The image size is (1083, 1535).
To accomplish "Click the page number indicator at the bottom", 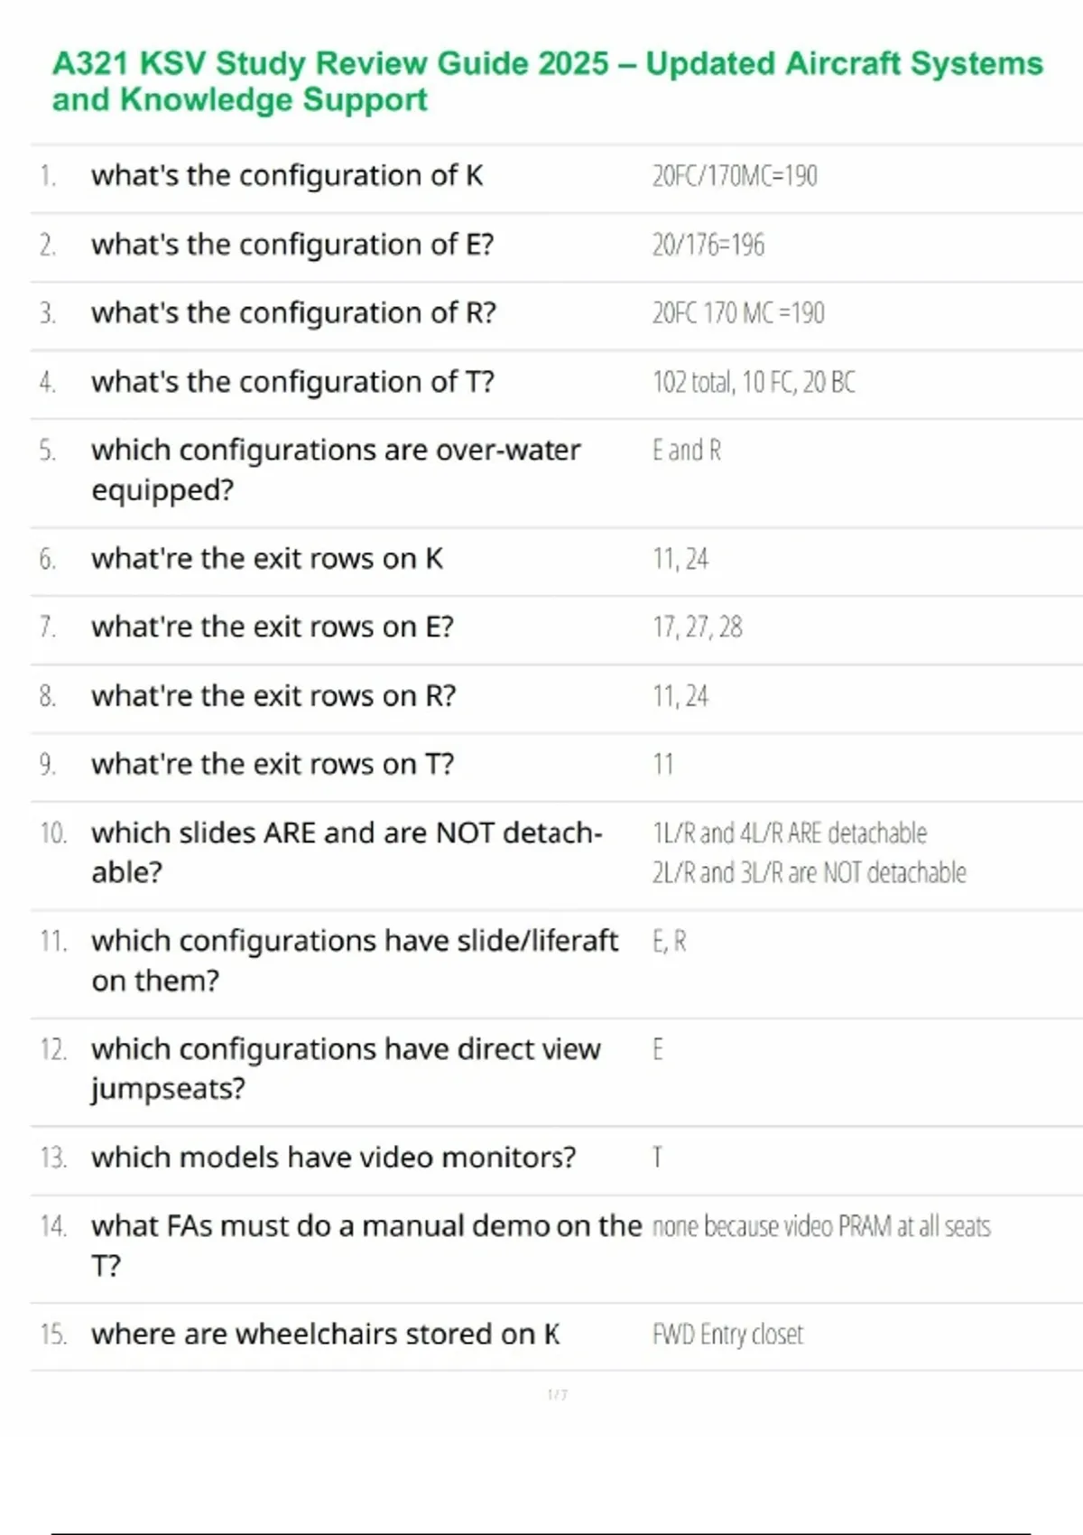I will coord(558,1395).
